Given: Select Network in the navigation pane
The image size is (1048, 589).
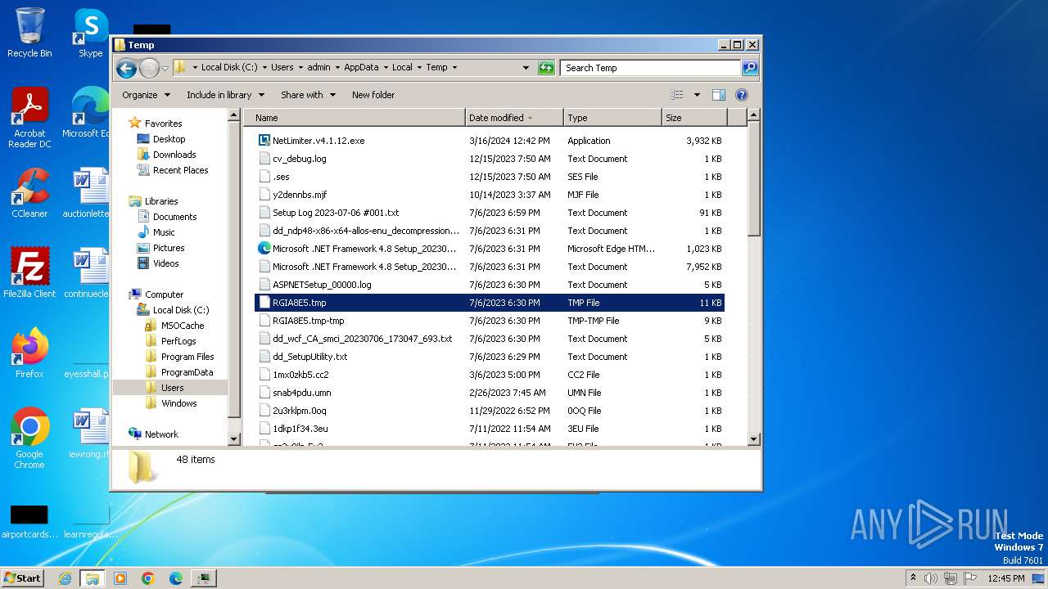Looking at the screenshot, I should tap(161, 434).
